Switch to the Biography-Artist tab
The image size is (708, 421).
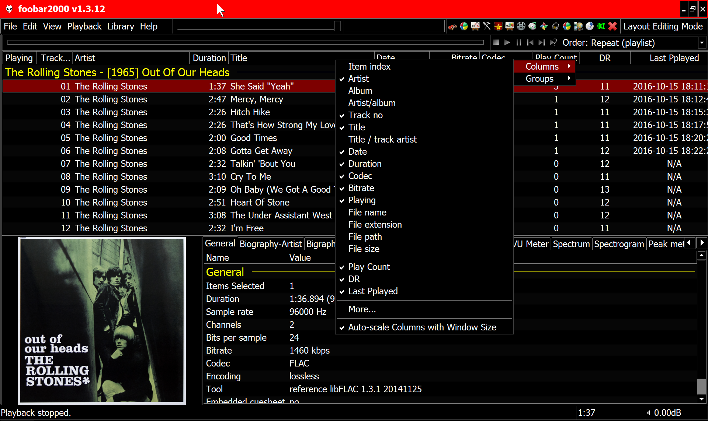[271, 244]
